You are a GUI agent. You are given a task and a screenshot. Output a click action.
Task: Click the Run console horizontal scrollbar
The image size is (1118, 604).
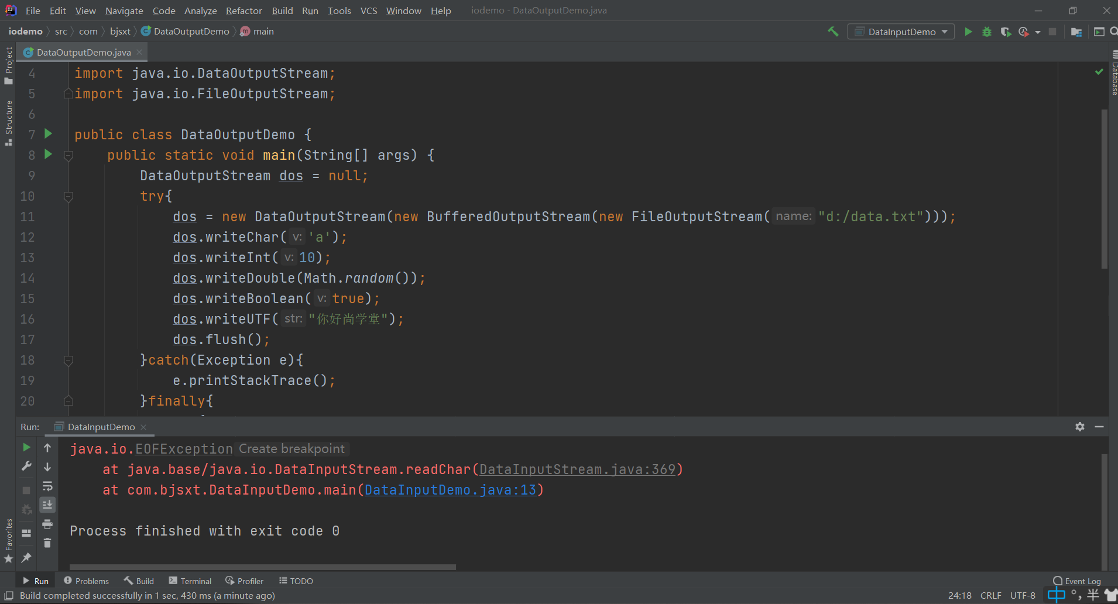(x=262, y=567)
